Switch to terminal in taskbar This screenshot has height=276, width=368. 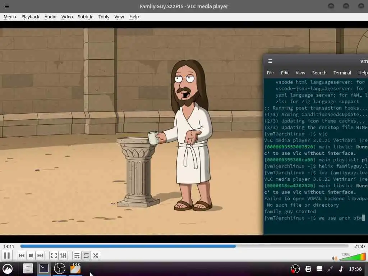pyautogui.click(x=43, y=268)
